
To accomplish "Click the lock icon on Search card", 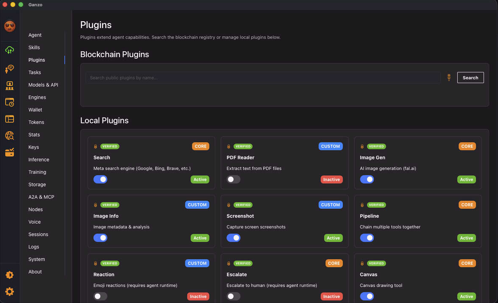I will coord(95,146).
